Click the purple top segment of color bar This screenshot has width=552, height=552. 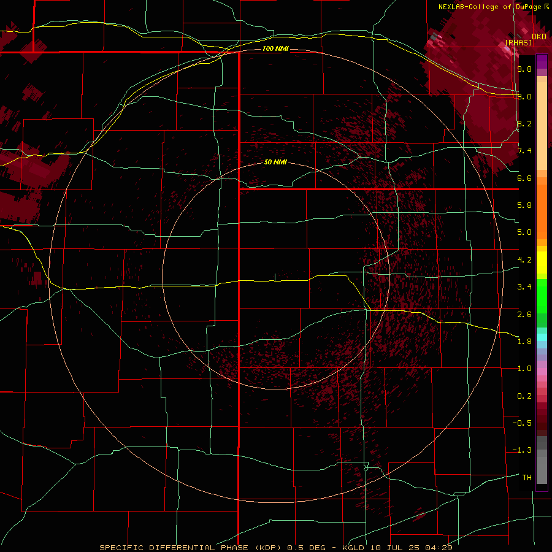tap(542, 61)
